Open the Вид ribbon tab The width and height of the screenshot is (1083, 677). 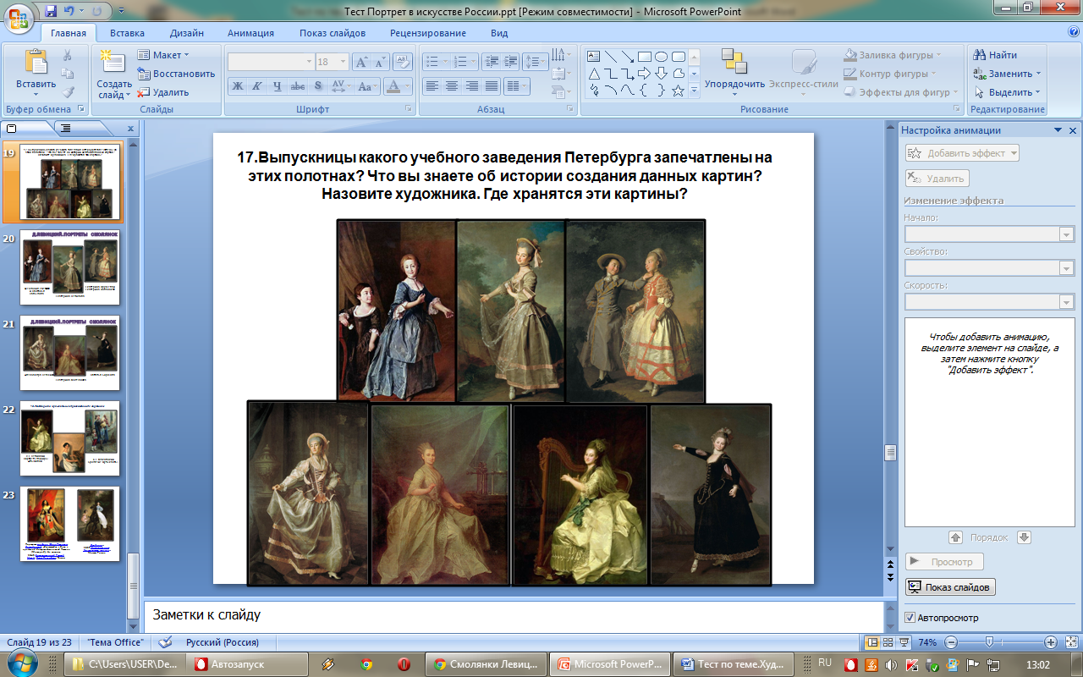(x=499, y=33)
